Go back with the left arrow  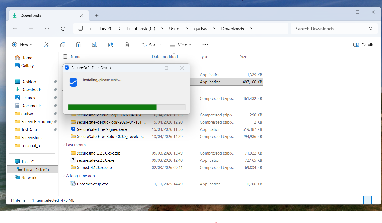(15, 29)
